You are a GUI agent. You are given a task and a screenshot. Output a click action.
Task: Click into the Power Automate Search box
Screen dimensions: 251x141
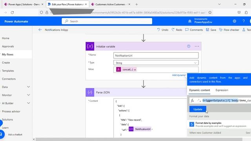(x=107, y=21)
